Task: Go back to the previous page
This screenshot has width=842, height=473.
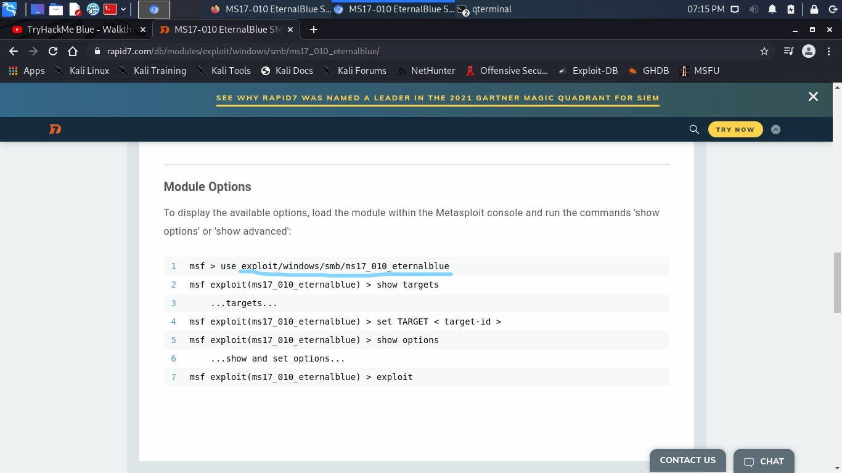Action: pos(14,51)
